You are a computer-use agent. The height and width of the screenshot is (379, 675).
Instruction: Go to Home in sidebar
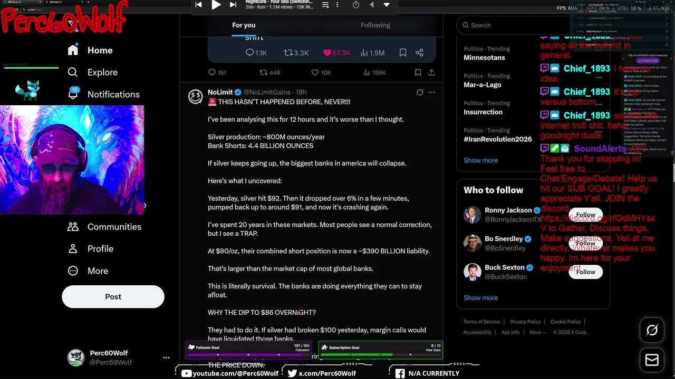(90, 50)
